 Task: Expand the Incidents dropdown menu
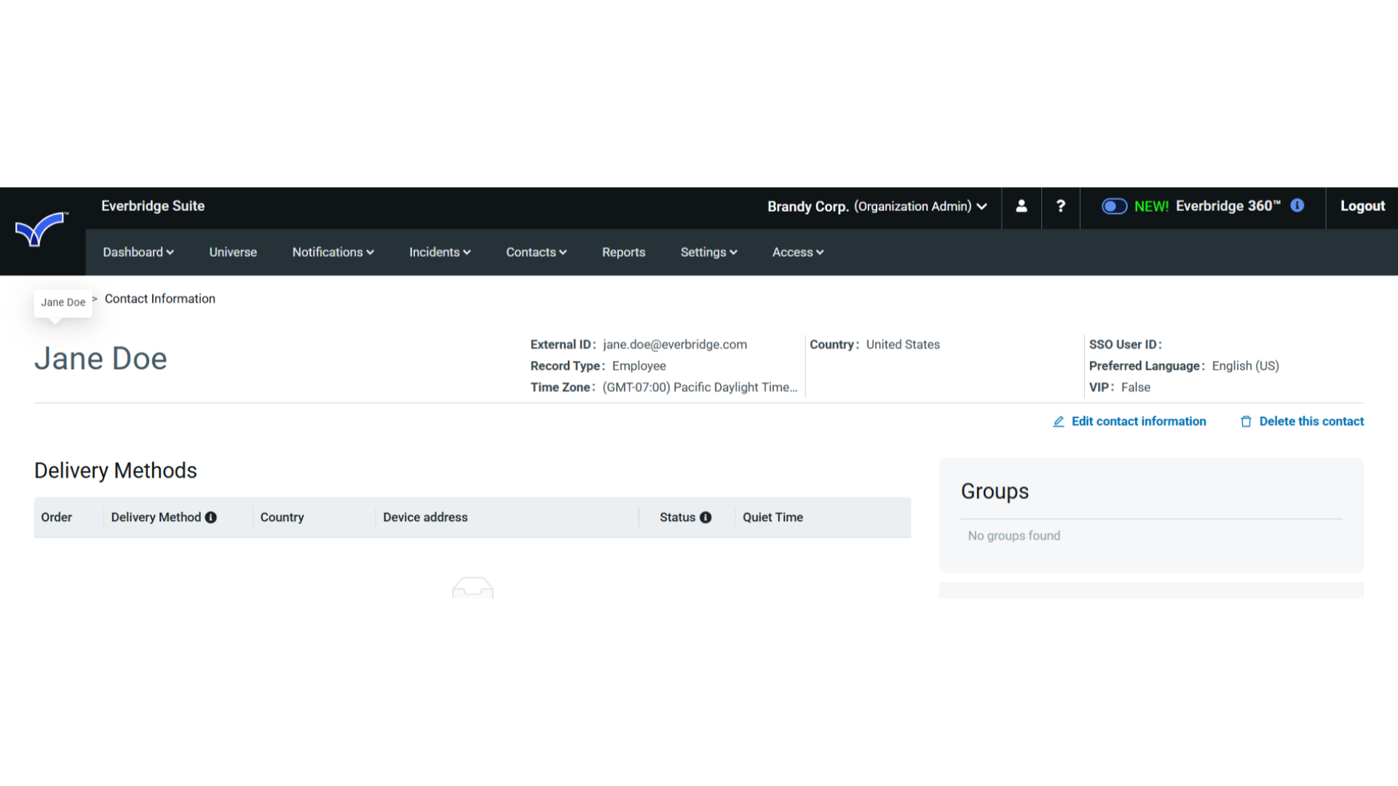[x=440, y=253]
